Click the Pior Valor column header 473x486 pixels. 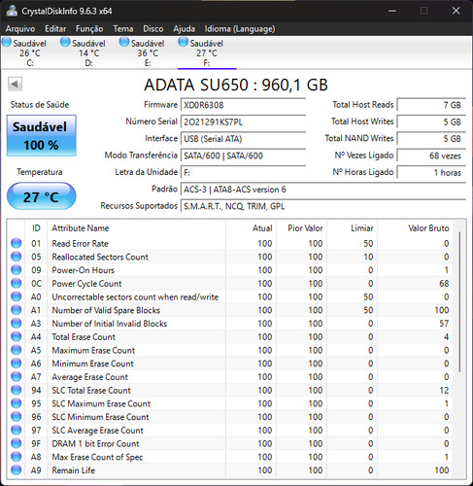(301, 228)
